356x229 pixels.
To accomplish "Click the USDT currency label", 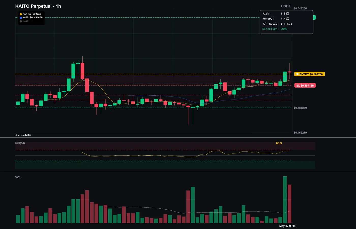I will pos(286,6).
